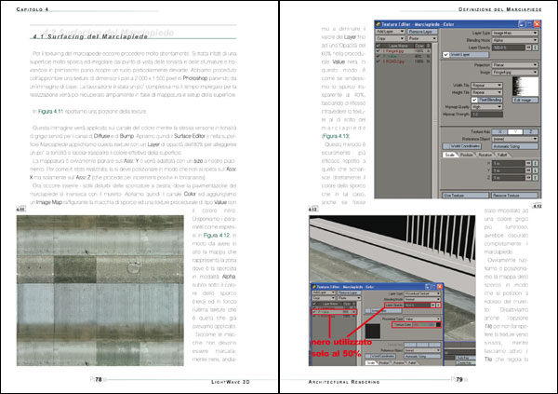Viewport: 558px width, 394px height.
Task: Click the layer list scrollbar in figure 4.12
Action: [x=435, y=120]
